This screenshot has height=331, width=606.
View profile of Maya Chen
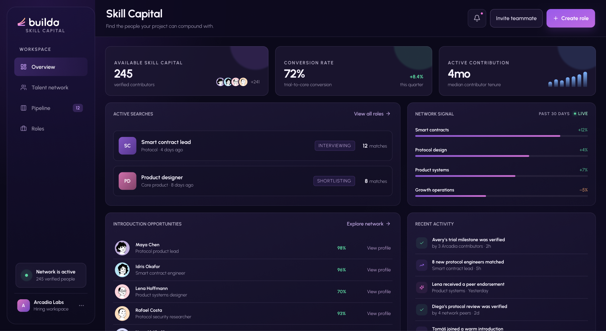tap(379, 248)
